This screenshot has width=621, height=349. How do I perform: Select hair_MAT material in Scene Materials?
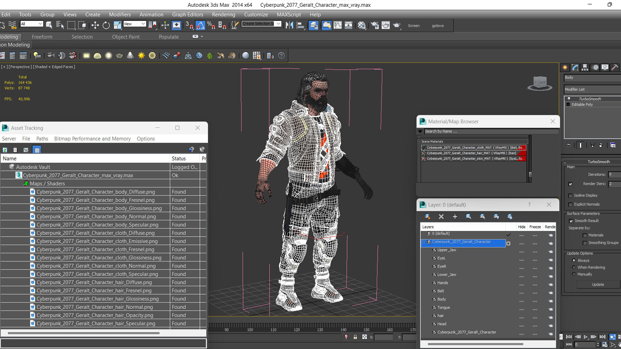click(x=474, y=153)
